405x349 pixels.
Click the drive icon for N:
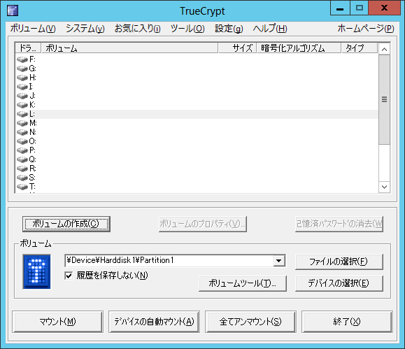pyautogui.click(x=22, y=132)
